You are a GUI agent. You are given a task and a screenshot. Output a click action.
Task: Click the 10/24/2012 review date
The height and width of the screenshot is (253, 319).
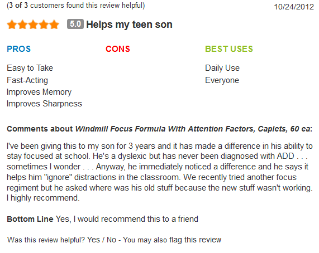click(294, 7)
